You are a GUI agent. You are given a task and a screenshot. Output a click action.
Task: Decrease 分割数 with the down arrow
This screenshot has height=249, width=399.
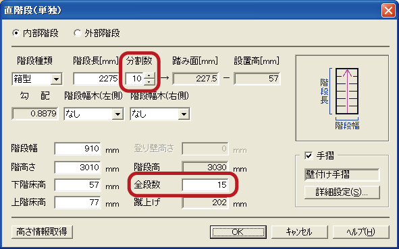pos(149,82)
